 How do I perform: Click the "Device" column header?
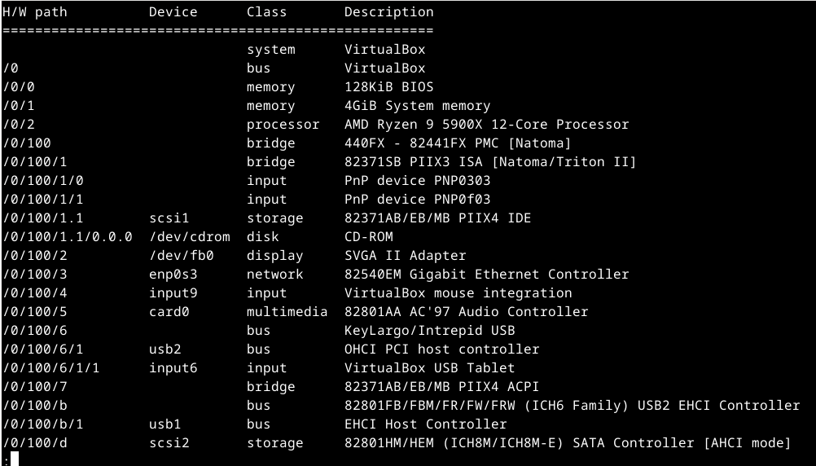coord(173,12)
